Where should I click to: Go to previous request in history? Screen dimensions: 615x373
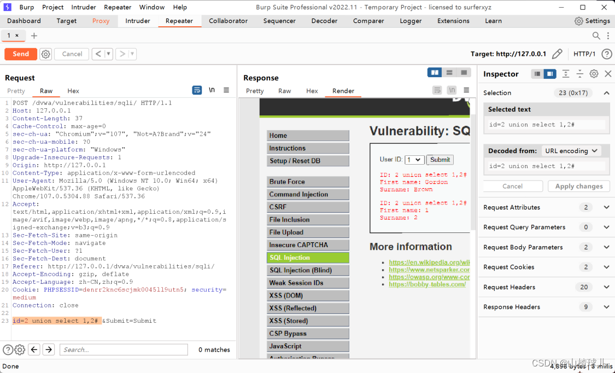point(98,54)
